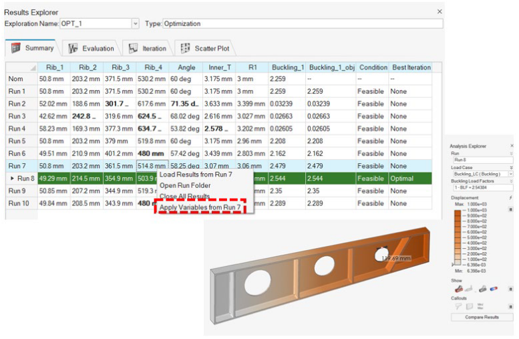Screen dimensions: 519x339
Task: Click the last Show icon with blue part
Action: click(x=494, y=288)
